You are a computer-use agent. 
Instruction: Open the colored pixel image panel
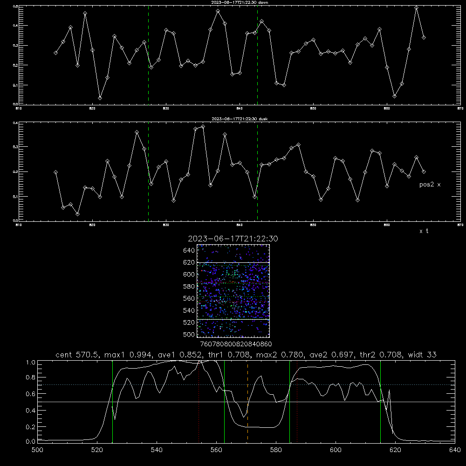tap(233, 291)
